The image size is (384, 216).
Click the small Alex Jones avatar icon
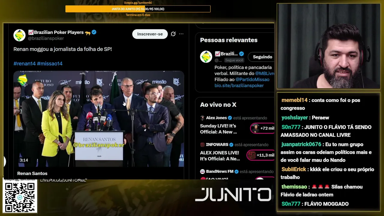tap(202, 118)
